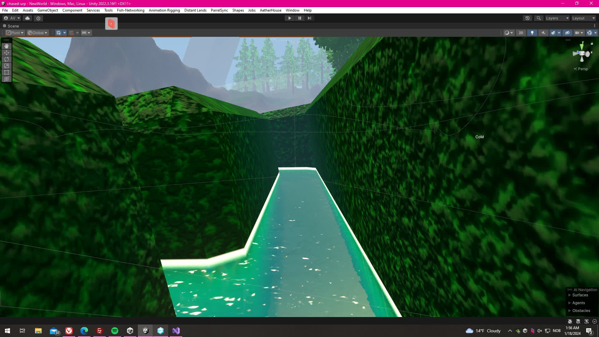Select the Rotate tool
The width and height of the screenshot is (599, 337).
coord(7,59)
